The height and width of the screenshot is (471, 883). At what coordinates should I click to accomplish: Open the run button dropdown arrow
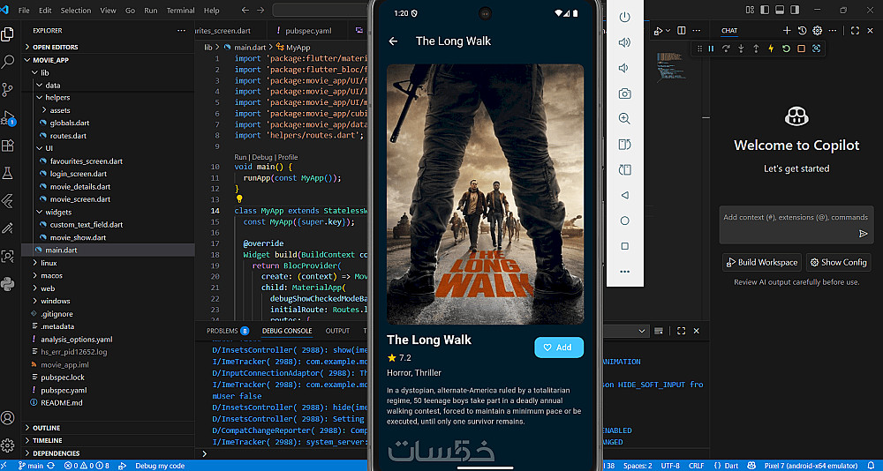pos(668,31)
